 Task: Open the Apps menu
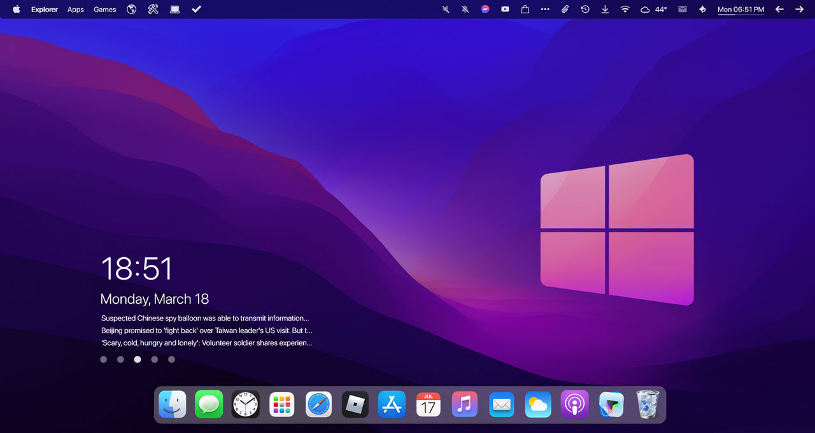tap(76, 10)
